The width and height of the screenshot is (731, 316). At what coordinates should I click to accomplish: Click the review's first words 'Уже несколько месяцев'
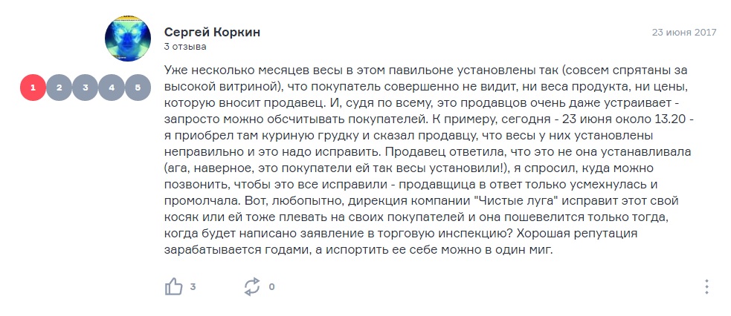[228, 71]
